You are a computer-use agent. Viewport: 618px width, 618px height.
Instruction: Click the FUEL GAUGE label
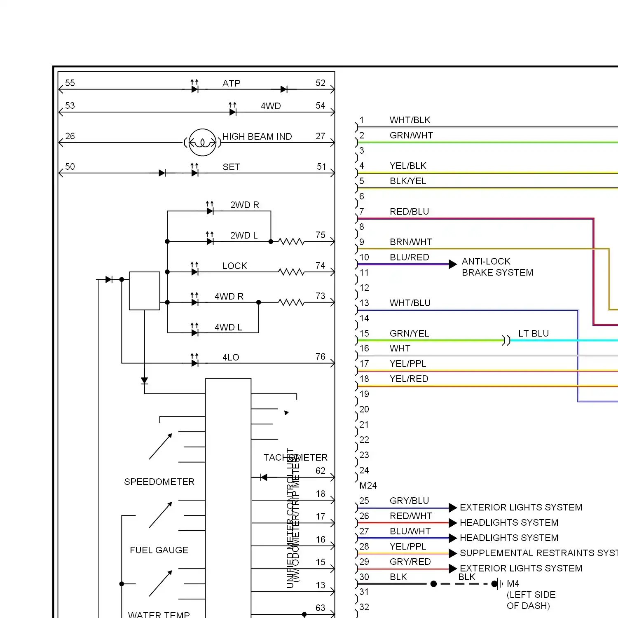click(159, 550)
